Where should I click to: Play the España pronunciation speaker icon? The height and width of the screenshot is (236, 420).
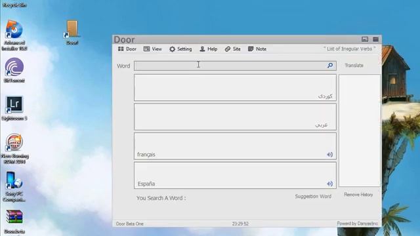(329, 184)
